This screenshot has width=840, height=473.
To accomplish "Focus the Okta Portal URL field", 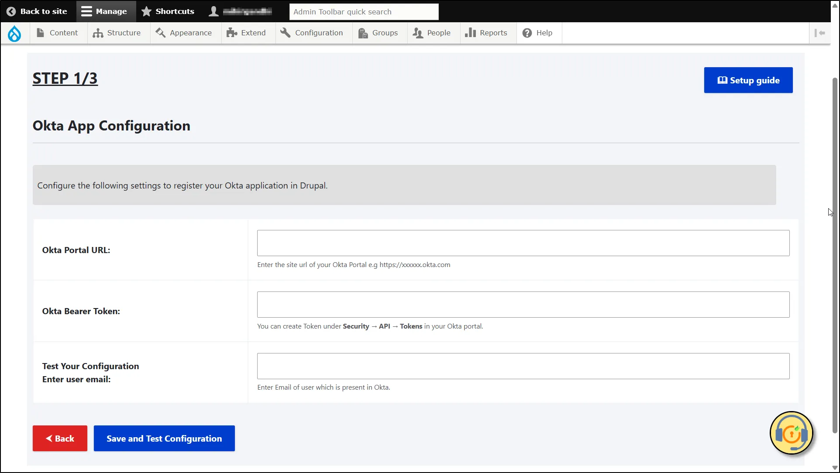I will pyautogui.click(x=523, y=243).
